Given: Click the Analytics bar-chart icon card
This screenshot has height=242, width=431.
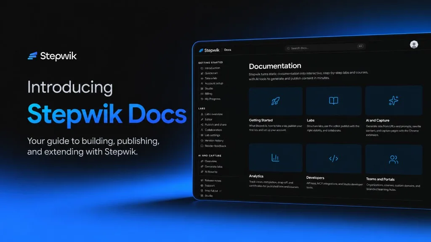Looking at the screenshot, I should pos(275,158).
